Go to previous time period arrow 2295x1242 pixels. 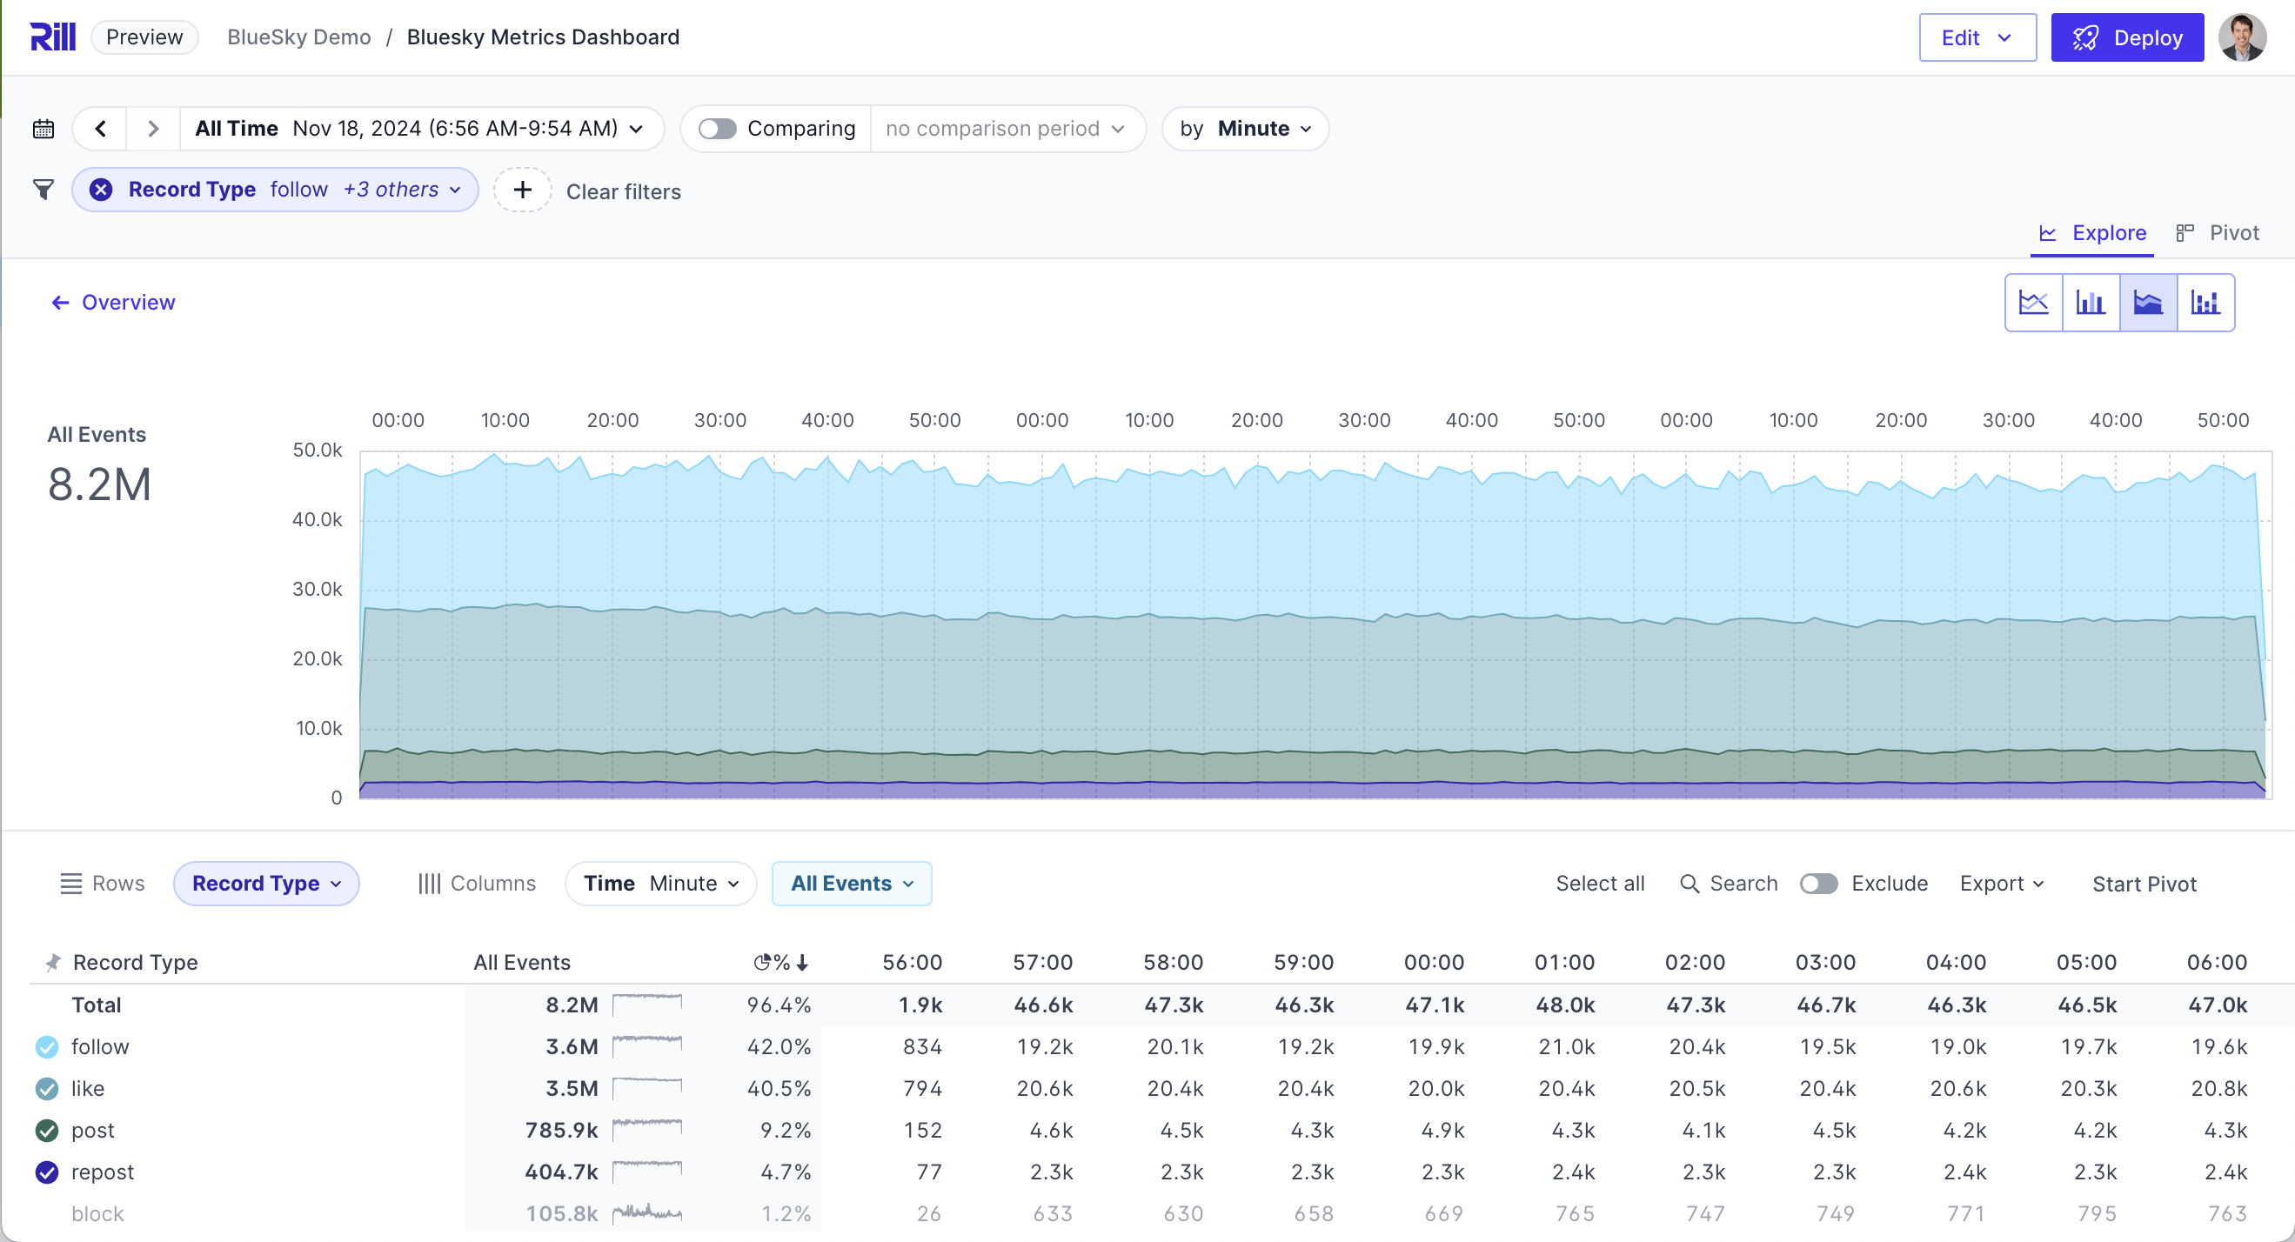(x=101, y=130)
